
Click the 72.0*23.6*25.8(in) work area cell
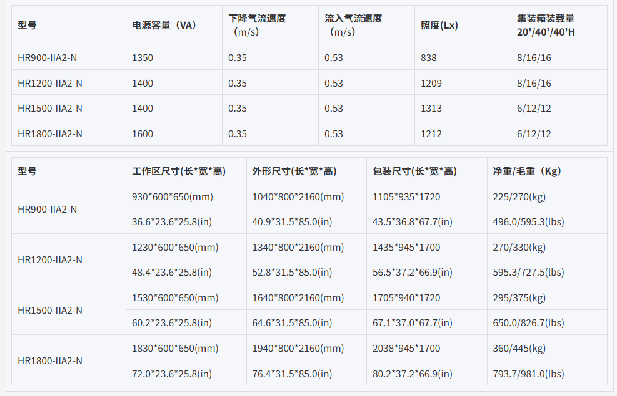172,374
